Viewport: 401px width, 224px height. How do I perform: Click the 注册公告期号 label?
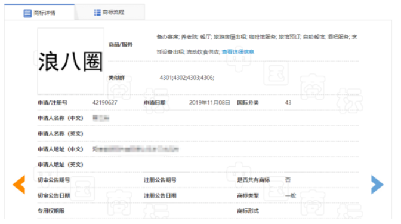160,180
